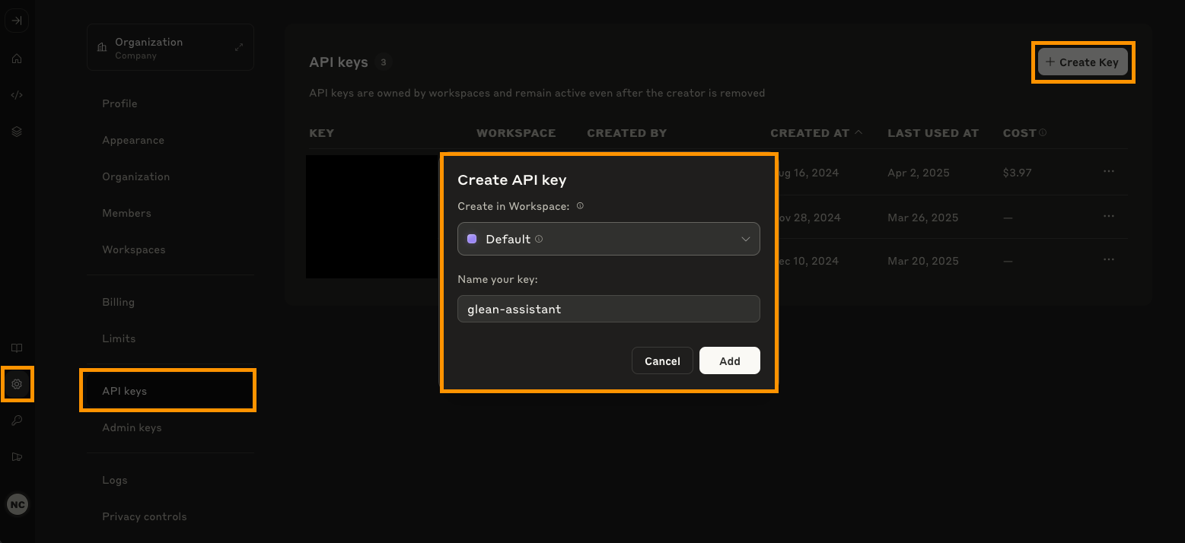The height and width of the screenshot is (543, 1185).
Task: Select the magnifier icon in the sidebar
Action: pyautogui.click(x=17, y=421)
